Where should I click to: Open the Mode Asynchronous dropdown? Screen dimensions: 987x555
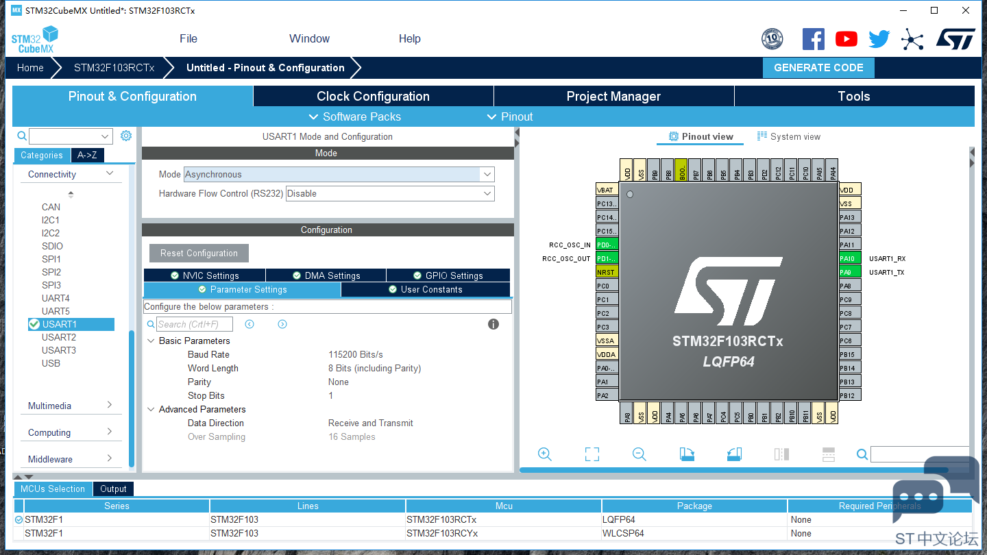[339, 175]
